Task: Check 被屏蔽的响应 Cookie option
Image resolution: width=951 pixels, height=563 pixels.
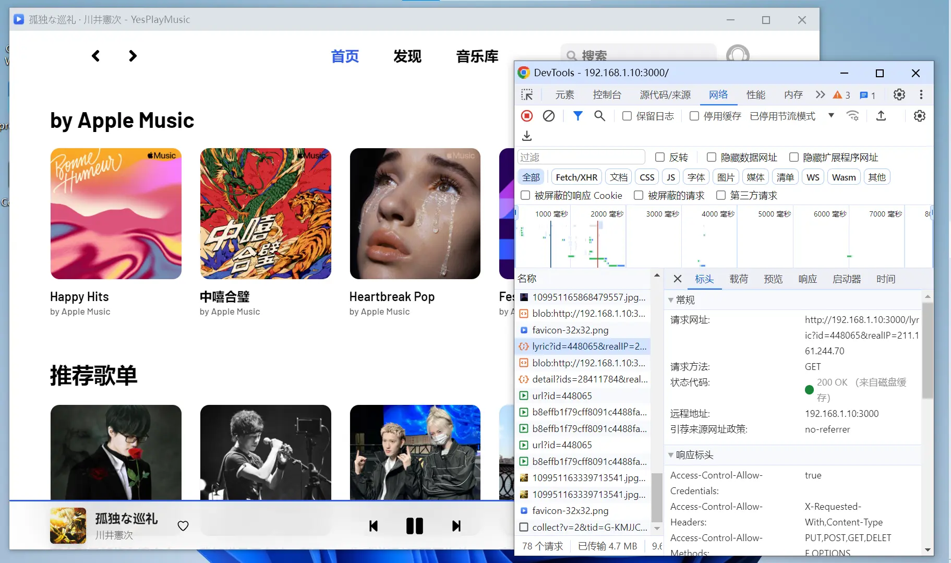Action: [x=525, y=195]
